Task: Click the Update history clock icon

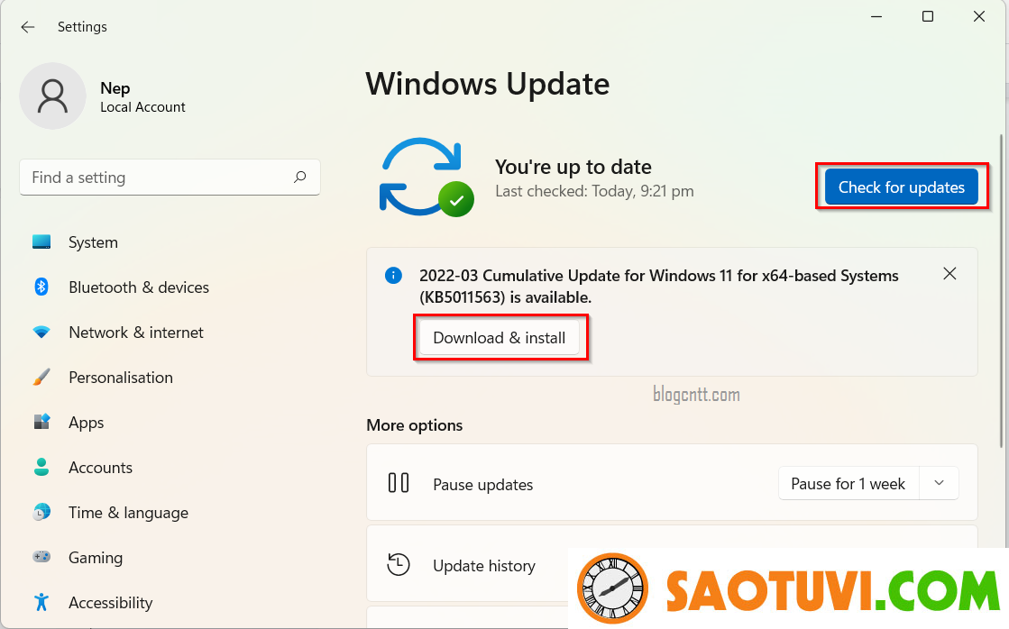Action: [x=399, y=565]
